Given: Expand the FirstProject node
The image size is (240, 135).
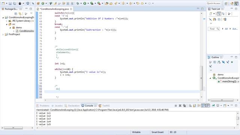Looking at the screenshot, I should tap(3, 34).
